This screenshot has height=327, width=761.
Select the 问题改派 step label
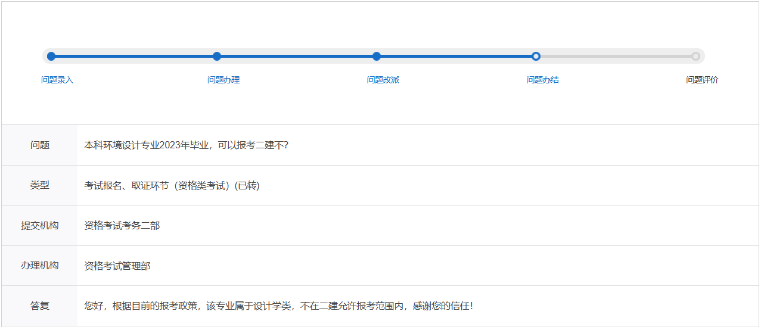pyautogui.click(x=383, y=80)
